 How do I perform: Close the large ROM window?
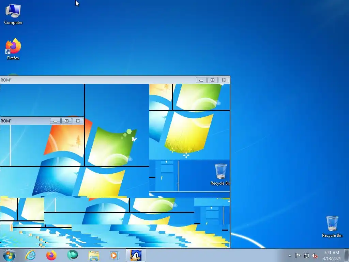224,80
